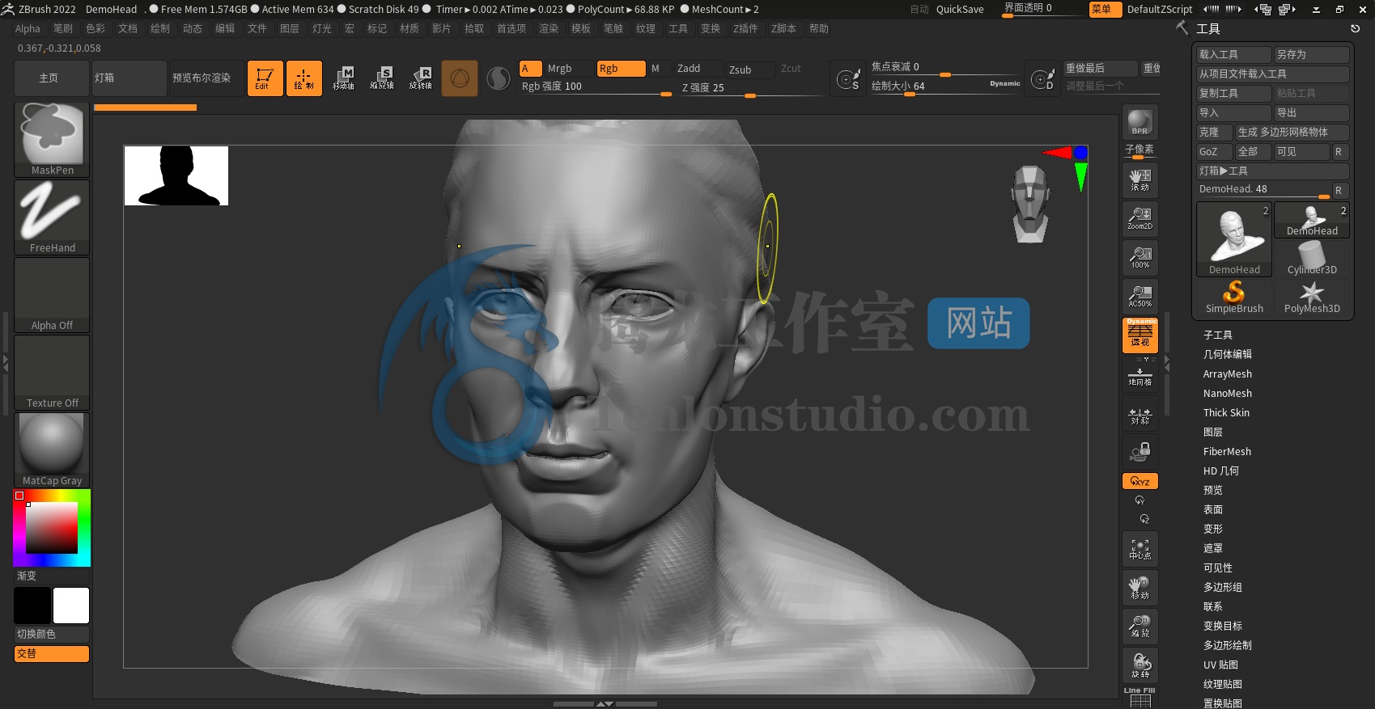Screen dimensions: 1375x709
Task: Toggle the A alpha channel button
Action: [x=530, y=69]
